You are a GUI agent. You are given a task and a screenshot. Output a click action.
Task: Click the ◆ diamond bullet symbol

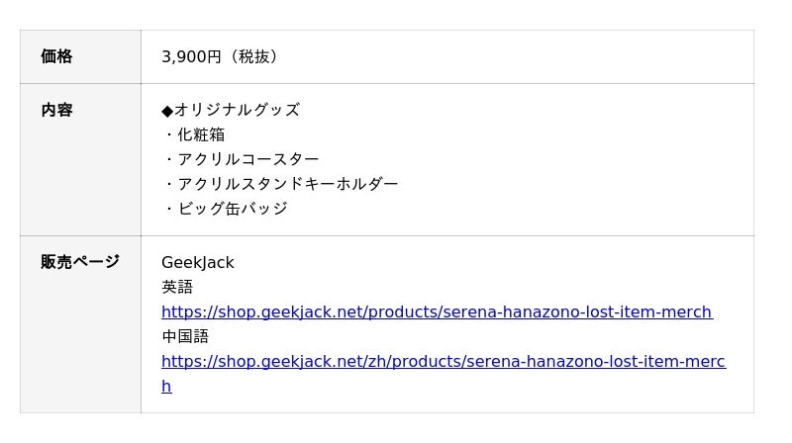(167, 110)
